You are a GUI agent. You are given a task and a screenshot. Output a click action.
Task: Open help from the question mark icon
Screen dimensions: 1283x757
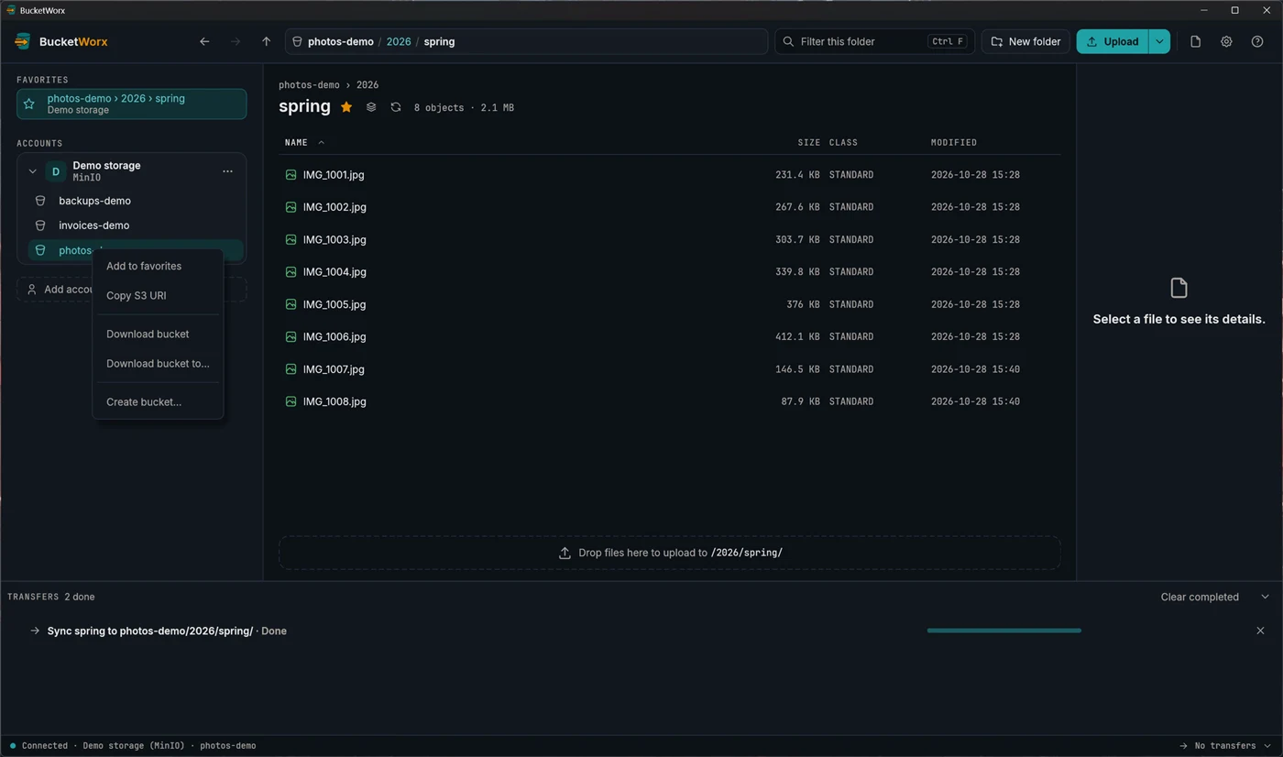tap(1257, 41)
